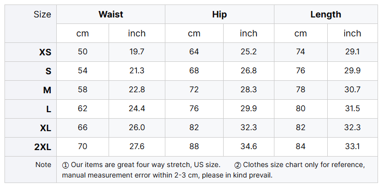Select XS waist value 19.7 inch
Screen dimensions: 386x187
pos(137,52)
